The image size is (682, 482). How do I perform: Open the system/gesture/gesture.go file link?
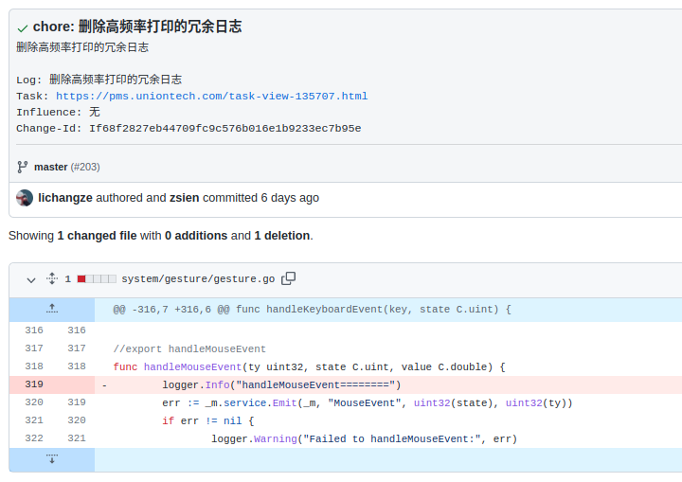click(198, 279)
